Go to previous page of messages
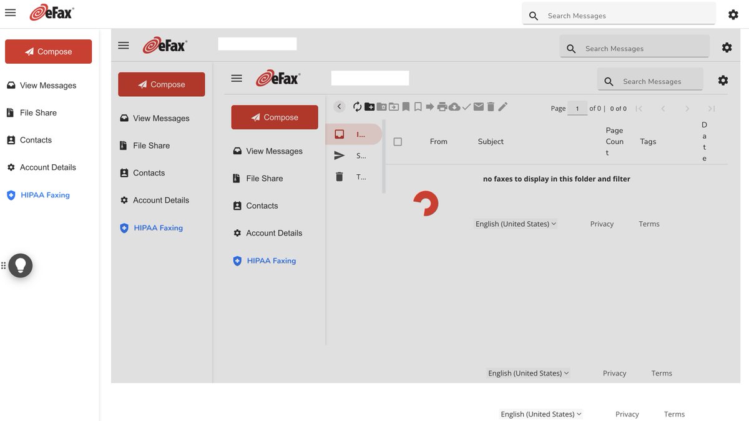749x421 pixels. click(663, 109)
